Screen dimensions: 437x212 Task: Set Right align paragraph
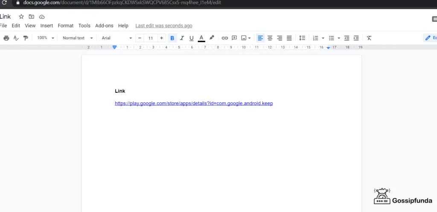pyautogui.click(x=280, y=38)
